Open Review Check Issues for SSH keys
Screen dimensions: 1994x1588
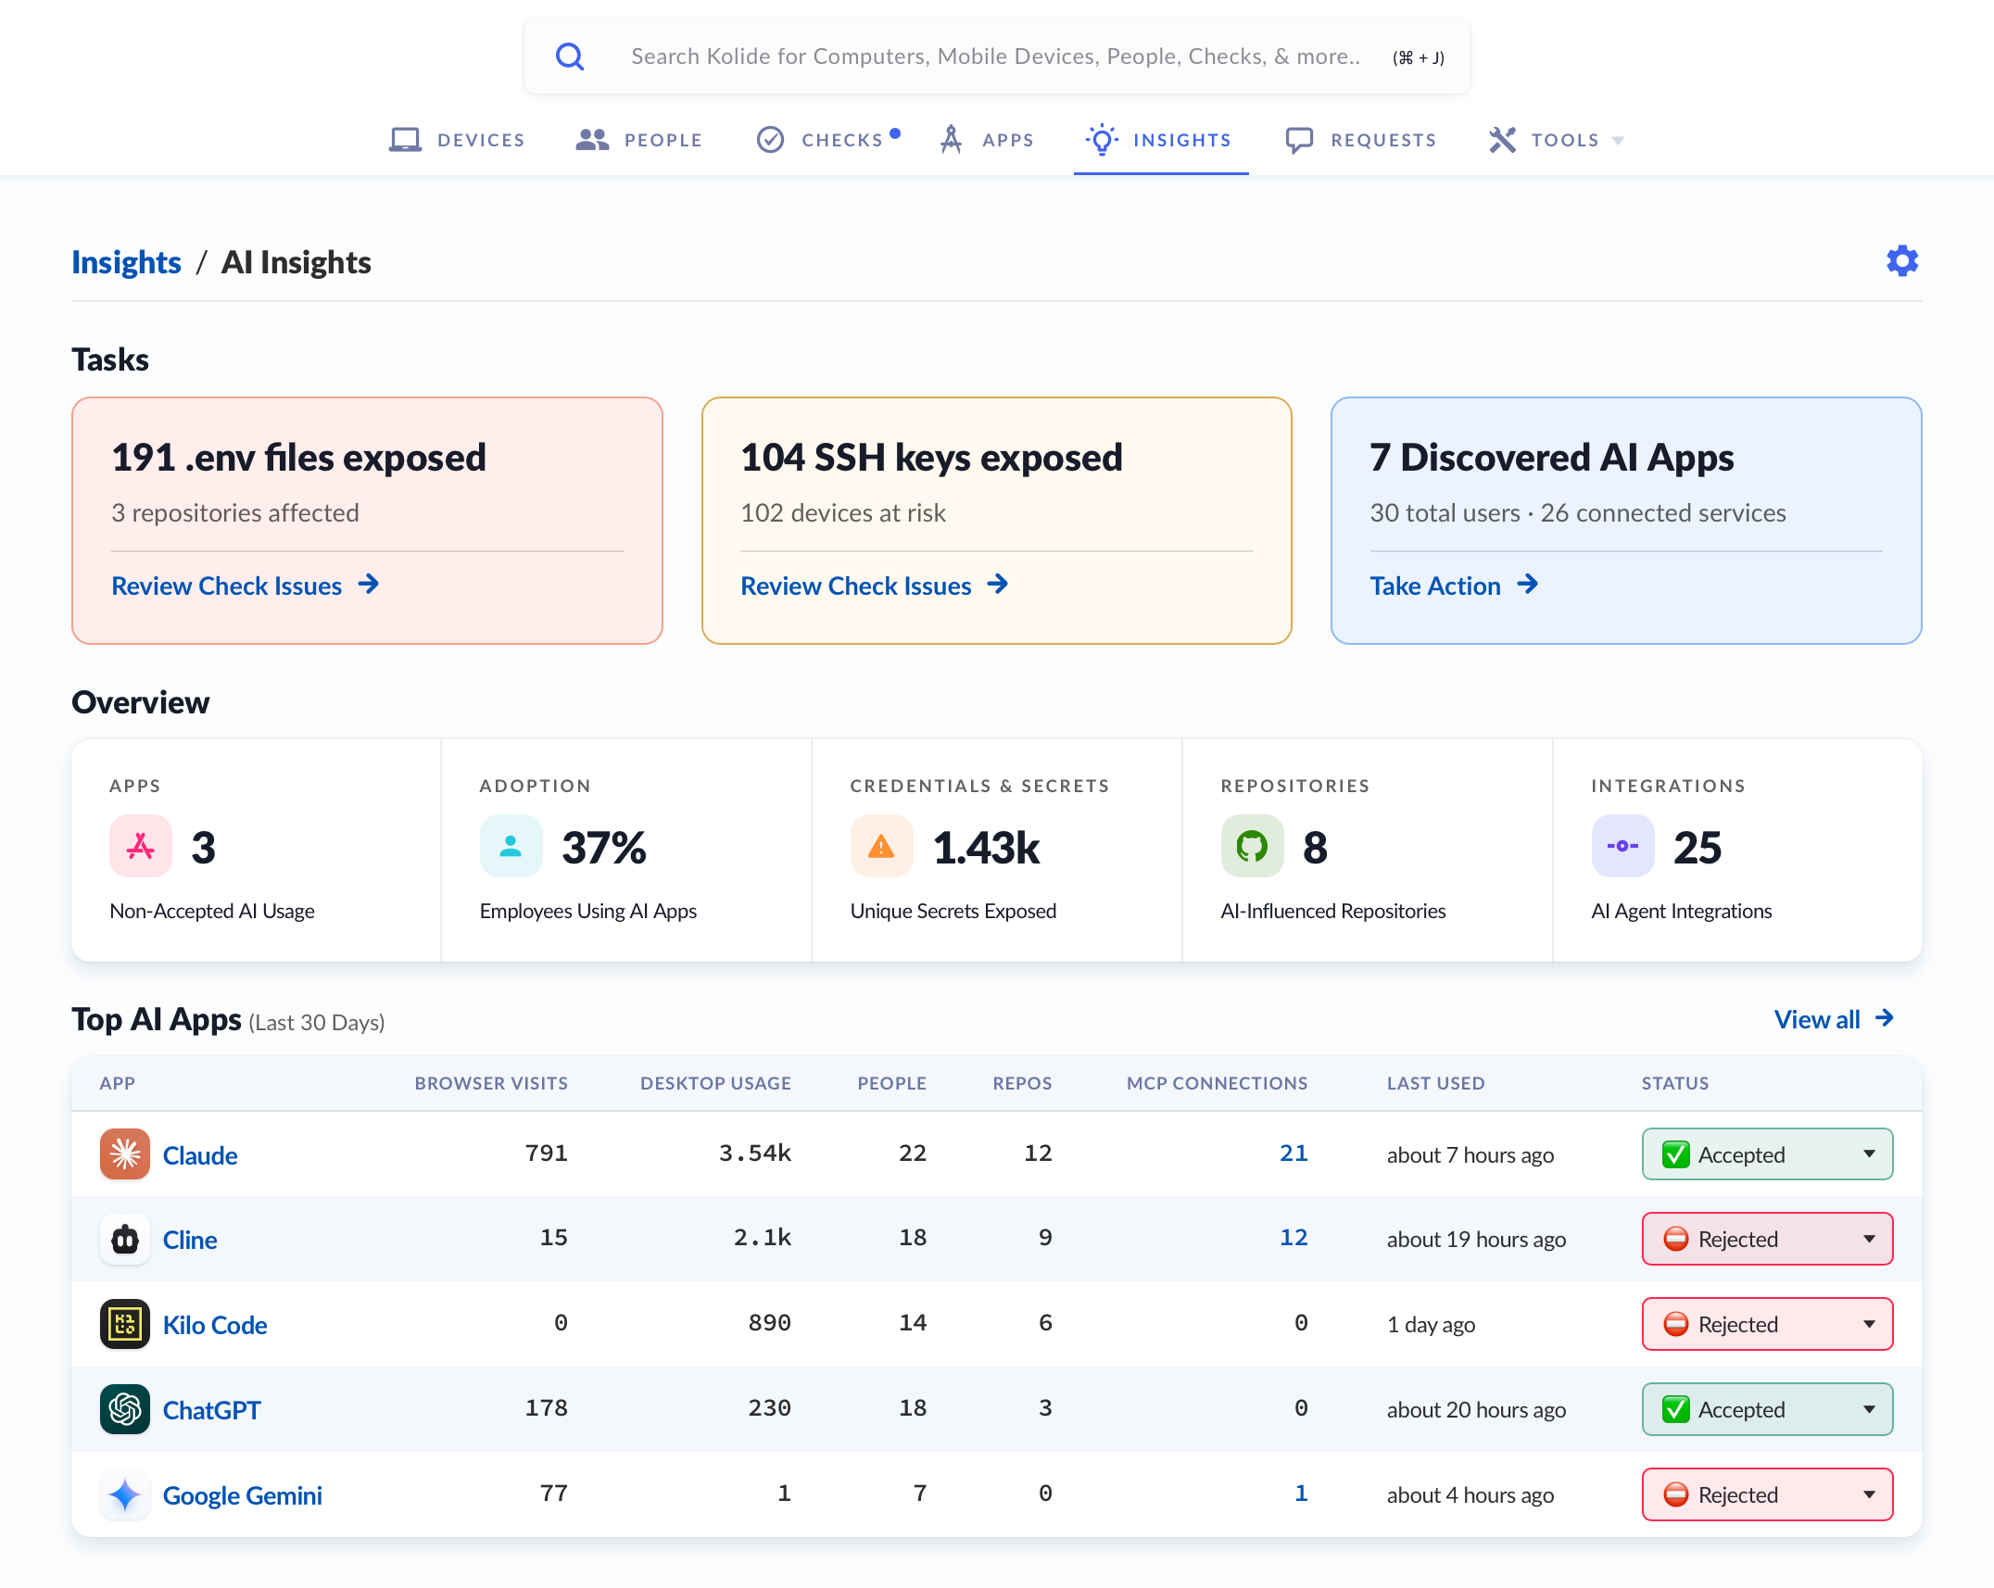[x=874, y=586]
